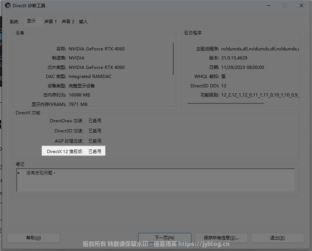
Task: Close the DirectX 诊断工具 window
Action: pyautogui.click(x=301, y=6)
